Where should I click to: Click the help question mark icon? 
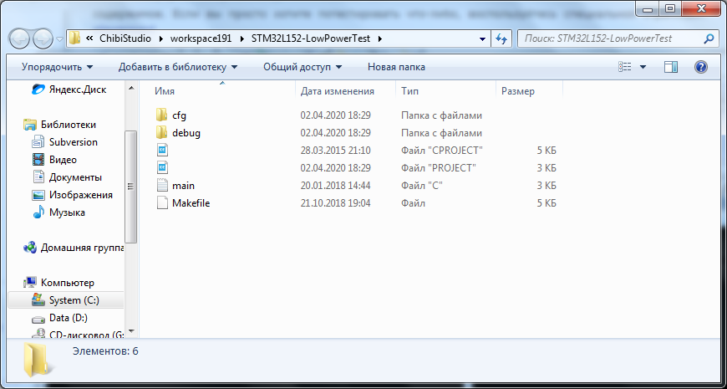(x=701, y=67)
